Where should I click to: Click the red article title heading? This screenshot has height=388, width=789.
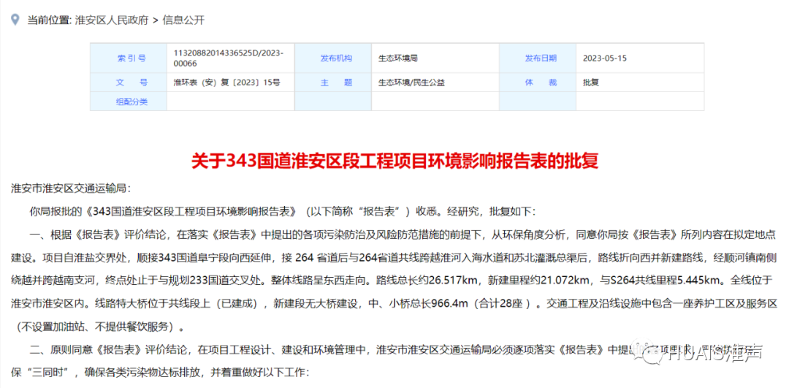(x=394, y=160)
